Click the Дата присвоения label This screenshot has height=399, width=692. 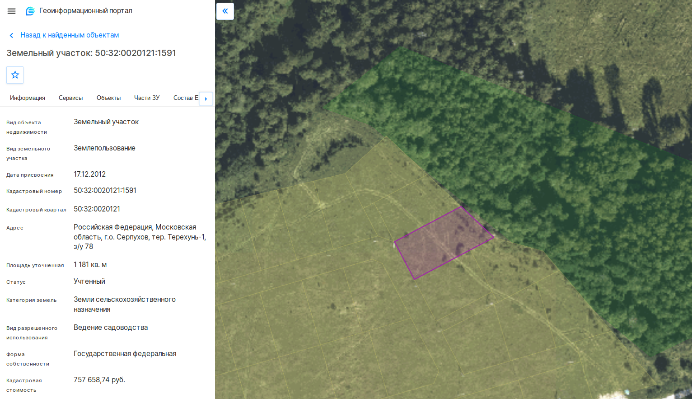click(x=30, y=175)
